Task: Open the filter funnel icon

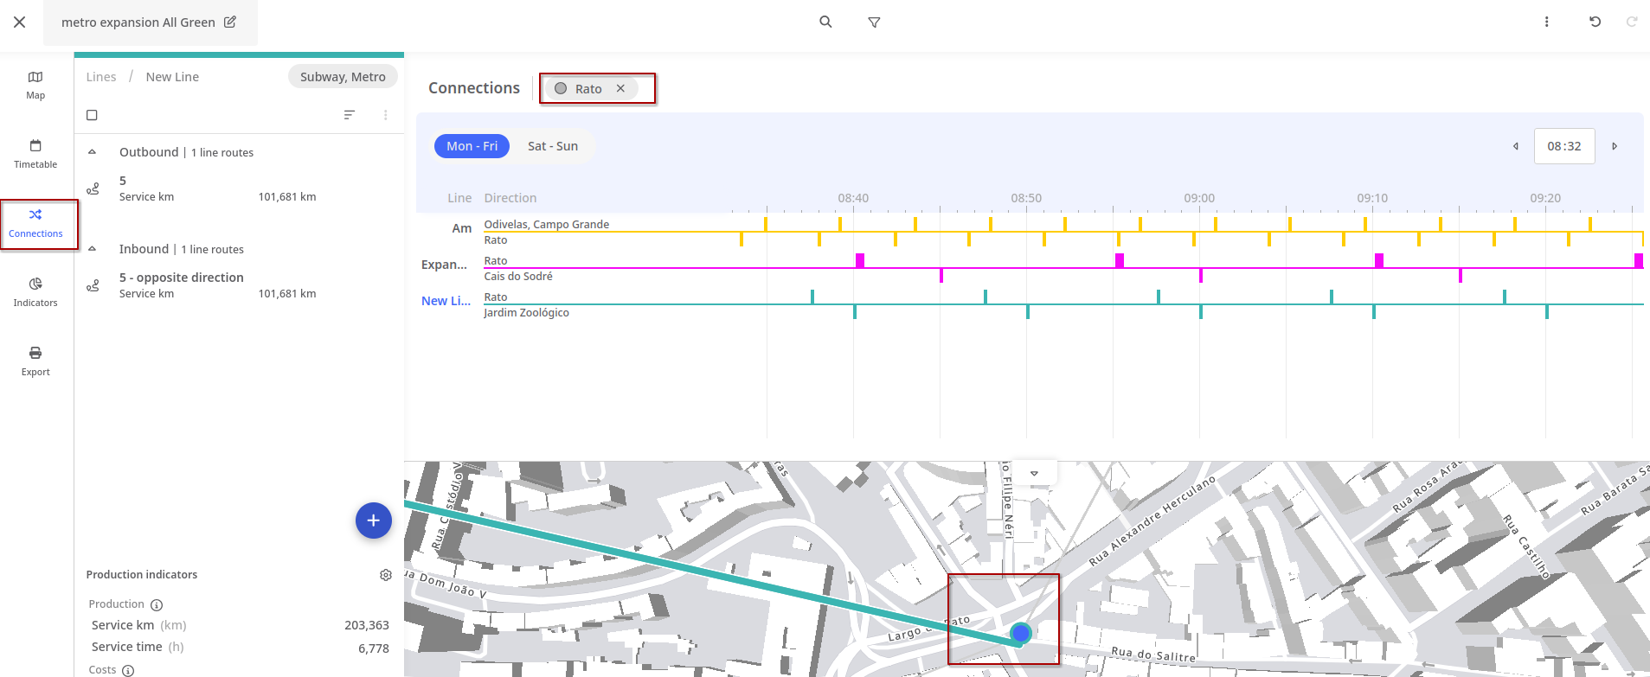Action: [x=874, y=22]
